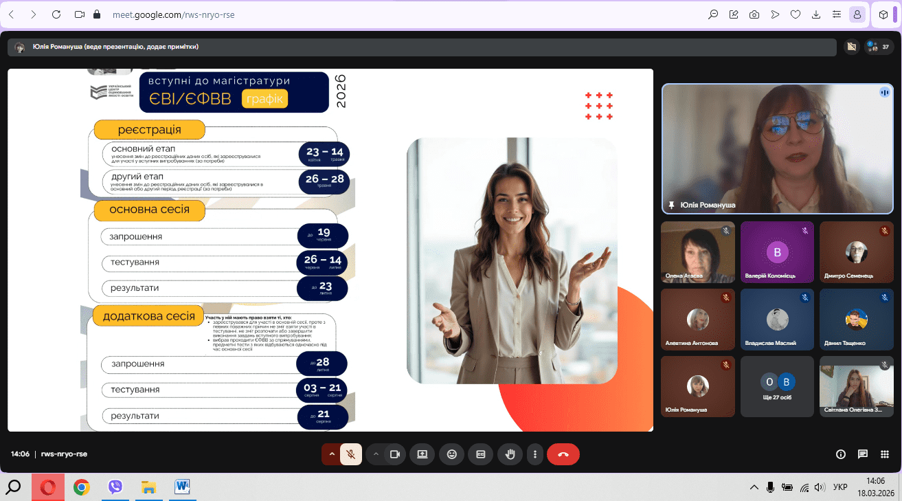This screenshot has height=501, width=902.
Task: Unmute the microphone in the call bar
Action: coord(351,454)
